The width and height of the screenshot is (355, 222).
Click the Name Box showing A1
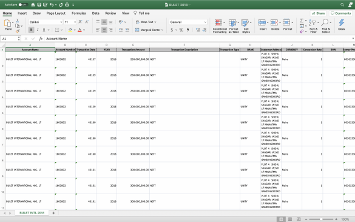pyautogui.click(x=11, y=39)
